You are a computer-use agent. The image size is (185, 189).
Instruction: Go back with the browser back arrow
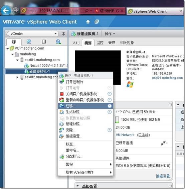tap(6, 11)
